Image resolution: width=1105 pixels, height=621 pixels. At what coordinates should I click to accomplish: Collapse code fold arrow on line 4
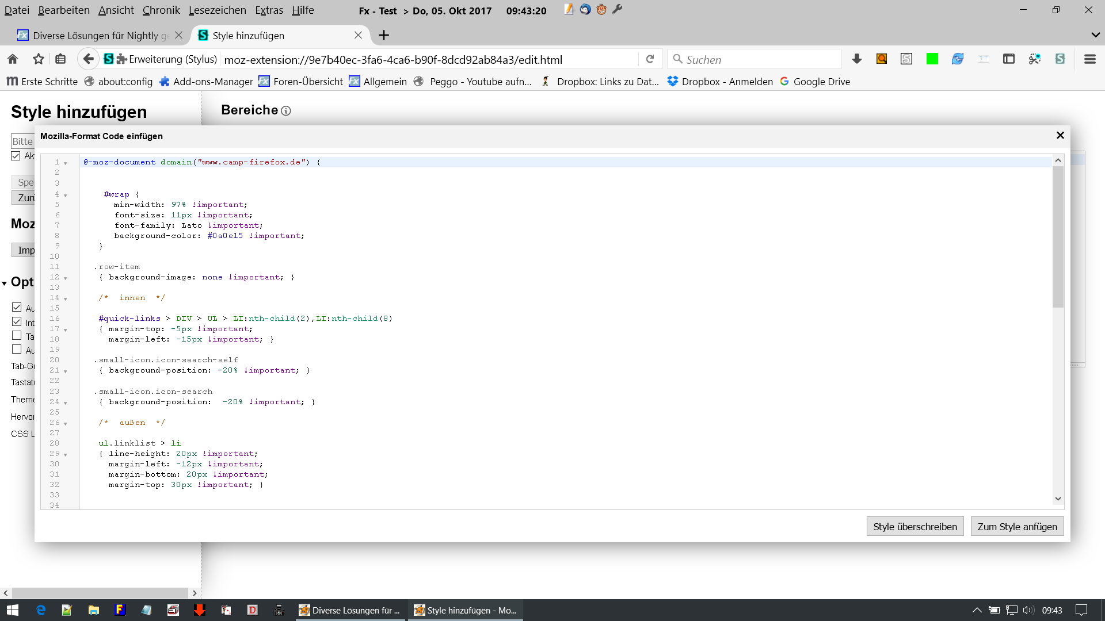click(x=66, y=195)
